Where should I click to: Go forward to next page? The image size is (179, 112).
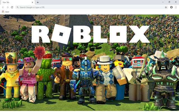coord(8,7)
